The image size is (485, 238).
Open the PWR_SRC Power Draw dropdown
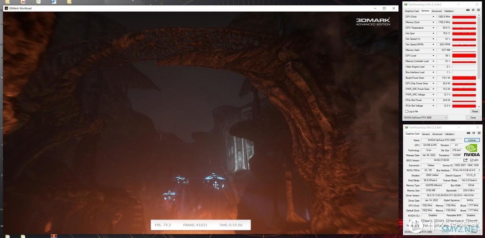tap(433, 89)
